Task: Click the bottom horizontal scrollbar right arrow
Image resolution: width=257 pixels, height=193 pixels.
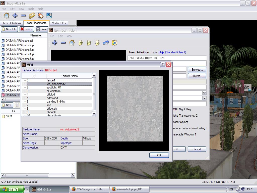Action: click(x=73, y=175)
